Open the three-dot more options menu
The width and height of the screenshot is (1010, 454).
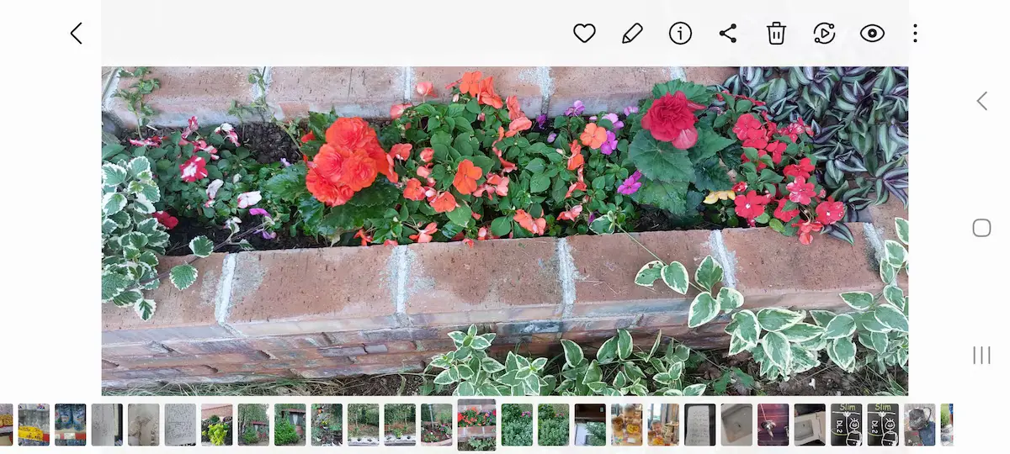915,34
